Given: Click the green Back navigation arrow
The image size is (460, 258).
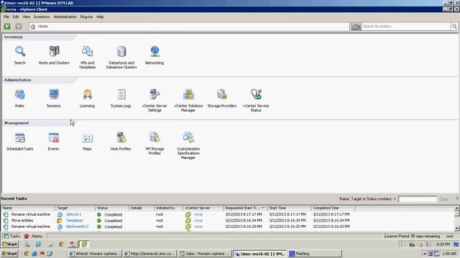Looking at the screenshot, I should coord(7,27).
